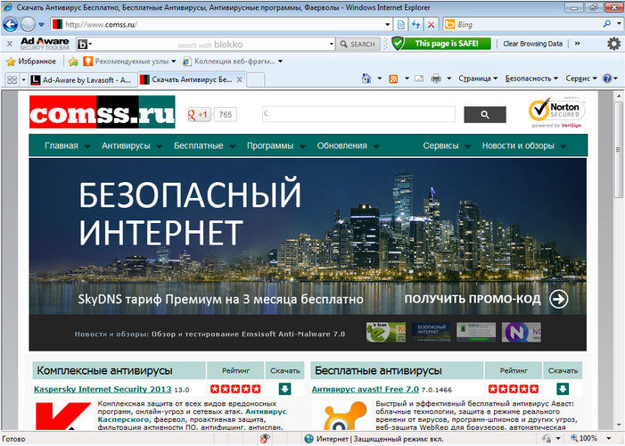The image size is (625, 446).
Task: Close the Ad-Aware Security Toolbar
Action: tap(10, 44)
